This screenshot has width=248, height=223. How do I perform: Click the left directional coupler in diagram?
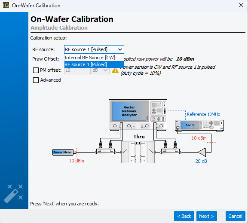pyautogui.click(x=105, y=152)
